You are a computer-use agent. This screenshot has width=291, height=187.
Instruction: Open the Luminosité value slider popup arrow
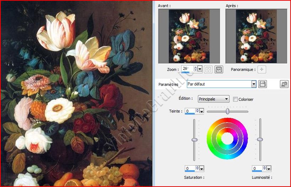269,168
